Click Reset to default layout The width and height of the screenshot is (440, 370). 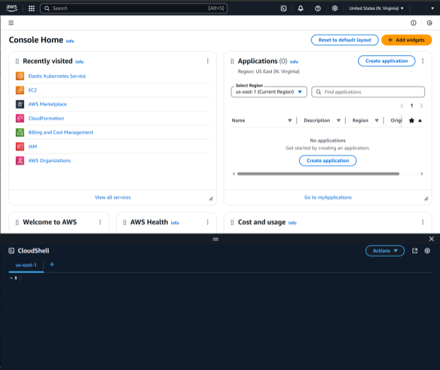345,40
